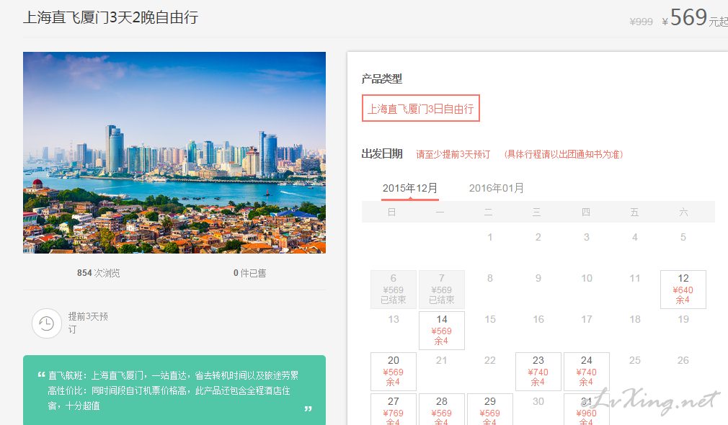The height and width of the screenshot is (425, 728).
Task: Choose December 23 priced ¥740
Action: (538, 371)
